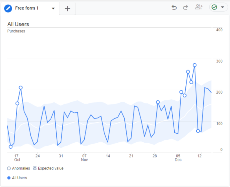Select the highest anomaly point near 283 purchases
This screenshot has height=187, width=230.
(195, 65)
